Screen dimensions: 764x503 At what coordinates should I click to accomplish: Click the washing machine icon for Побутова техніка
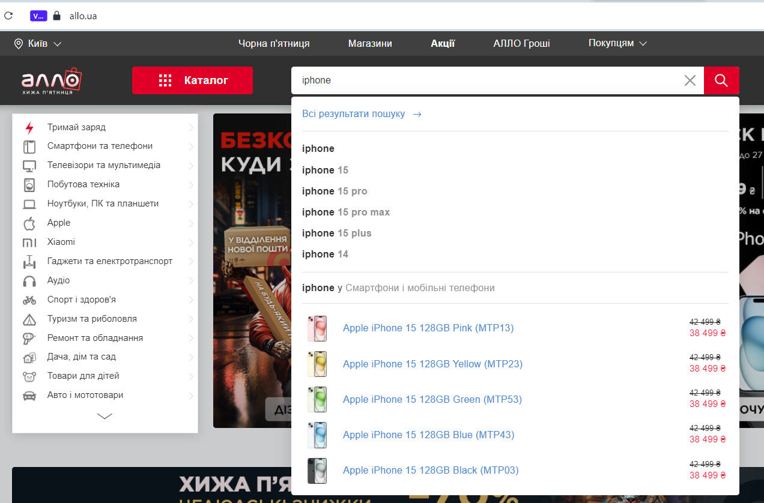29,185
